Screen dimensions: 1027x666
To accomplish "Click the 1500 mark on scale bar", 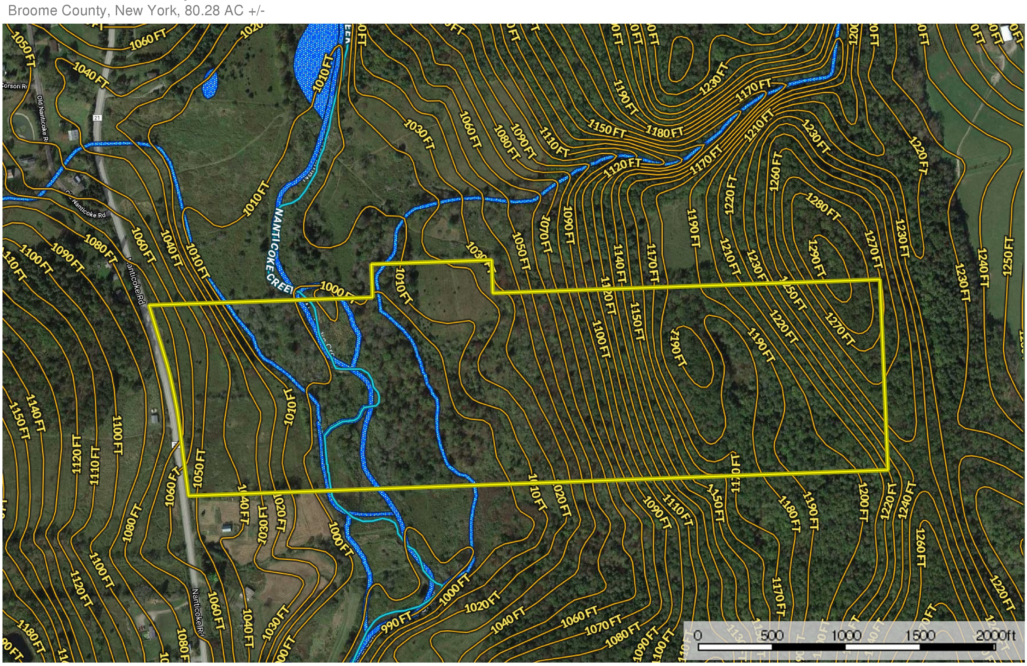I will click(x=920, y=636).
